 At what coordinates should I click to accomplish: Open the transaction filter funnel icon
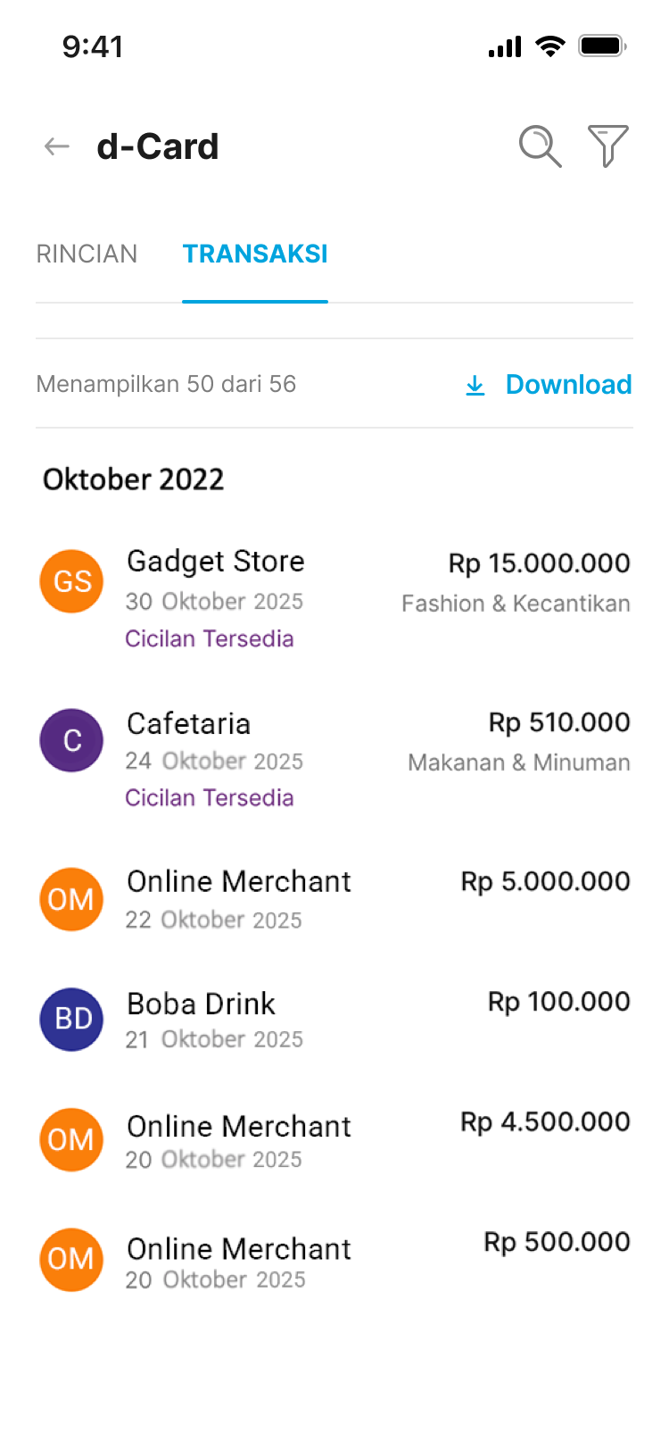[607, 146]
